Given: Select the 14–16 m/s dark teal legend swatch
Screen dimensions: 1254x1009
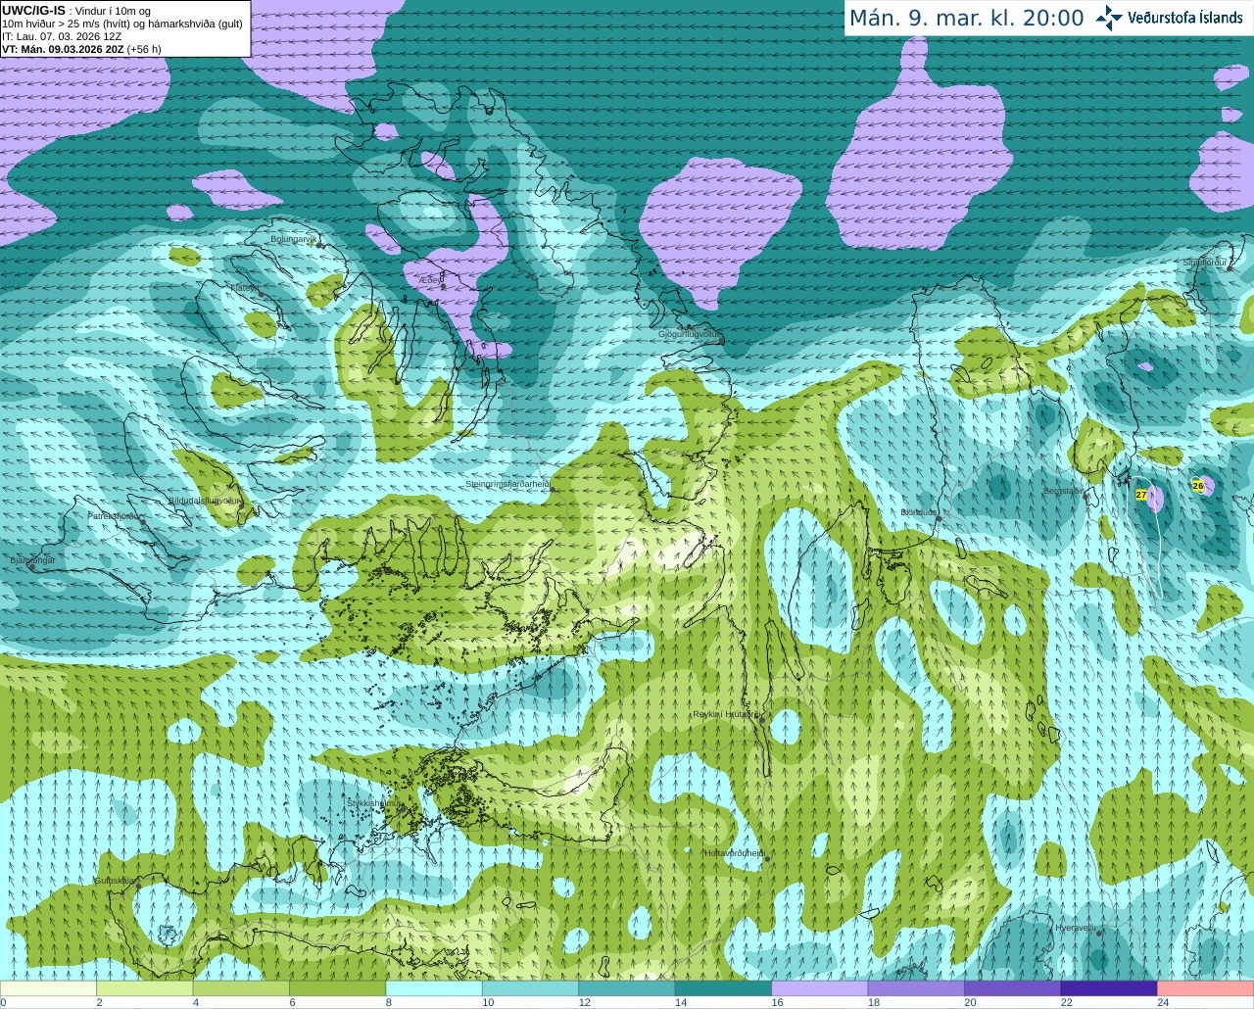Looking at the screenshot, I should (723, 988).
